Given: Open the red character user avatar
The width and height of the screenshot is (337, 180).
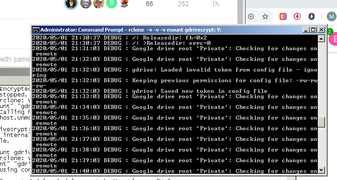Looking at the screenshot, I should click(124, 4).
